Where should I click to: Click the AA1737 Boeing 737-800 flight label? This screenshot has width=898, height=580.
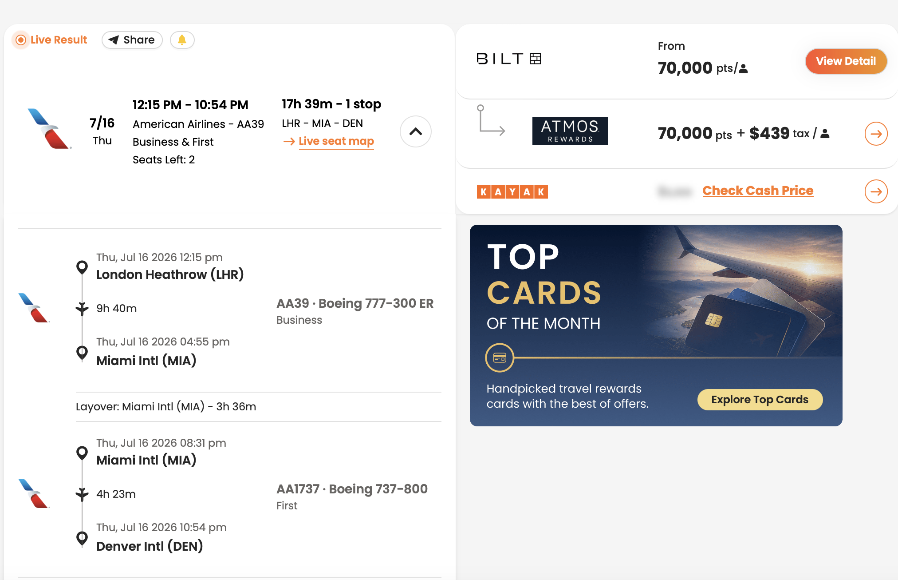352,489
